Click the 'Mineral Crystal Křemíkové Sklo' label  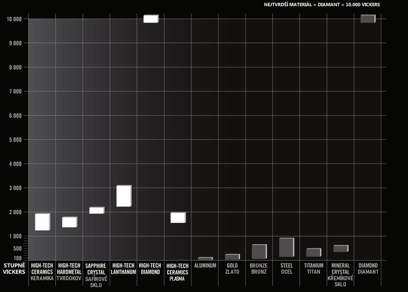(x=340, y=275)
